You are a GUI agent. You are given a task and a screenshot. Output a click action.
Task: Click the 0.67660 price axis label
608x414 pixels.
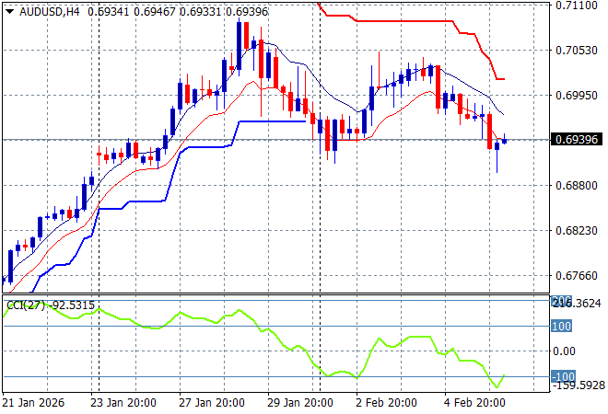click(x=577, y=276)
